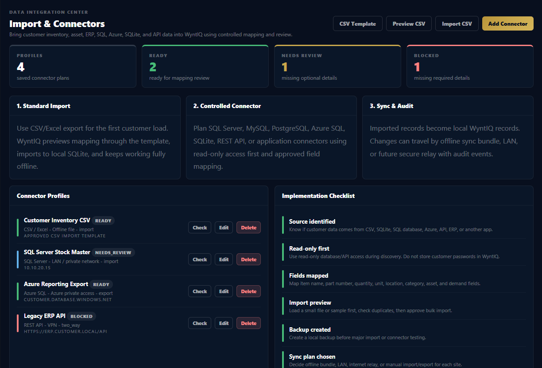This screenshot has height=368, width=542.
Task: Click the Import CSV button
Action: tap(457, 23)
